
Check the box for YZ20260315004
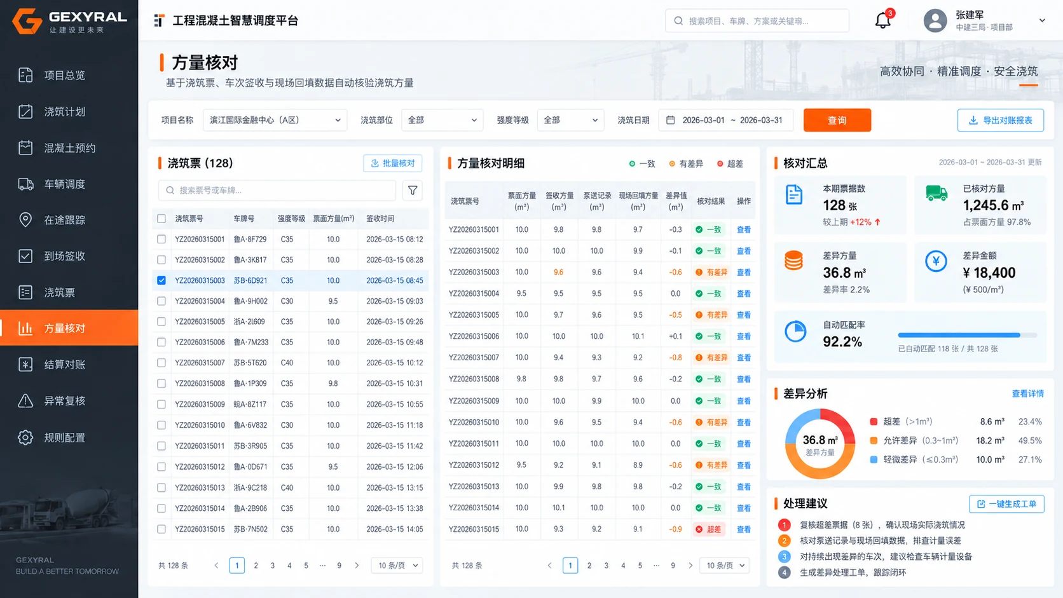tap(161, 301)
